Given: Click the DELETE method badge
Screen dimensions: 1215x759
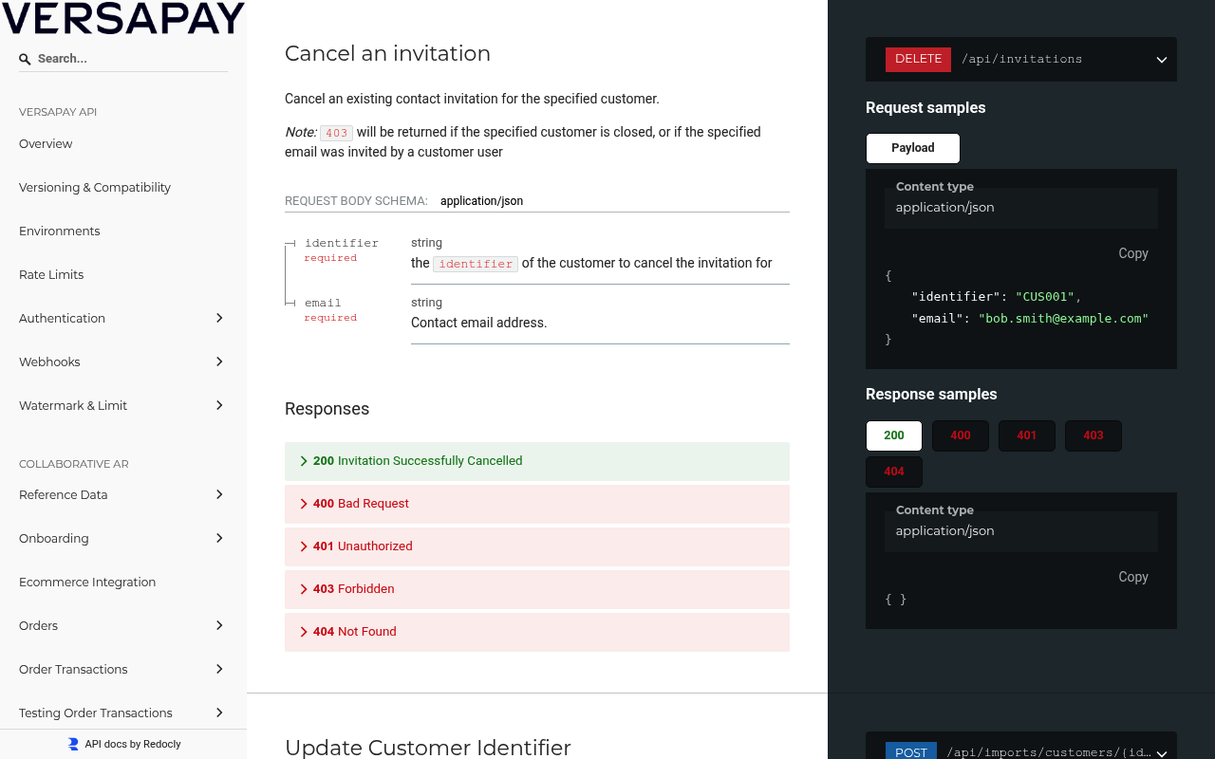Looking at the screenshot, I should tap(918, 59).
